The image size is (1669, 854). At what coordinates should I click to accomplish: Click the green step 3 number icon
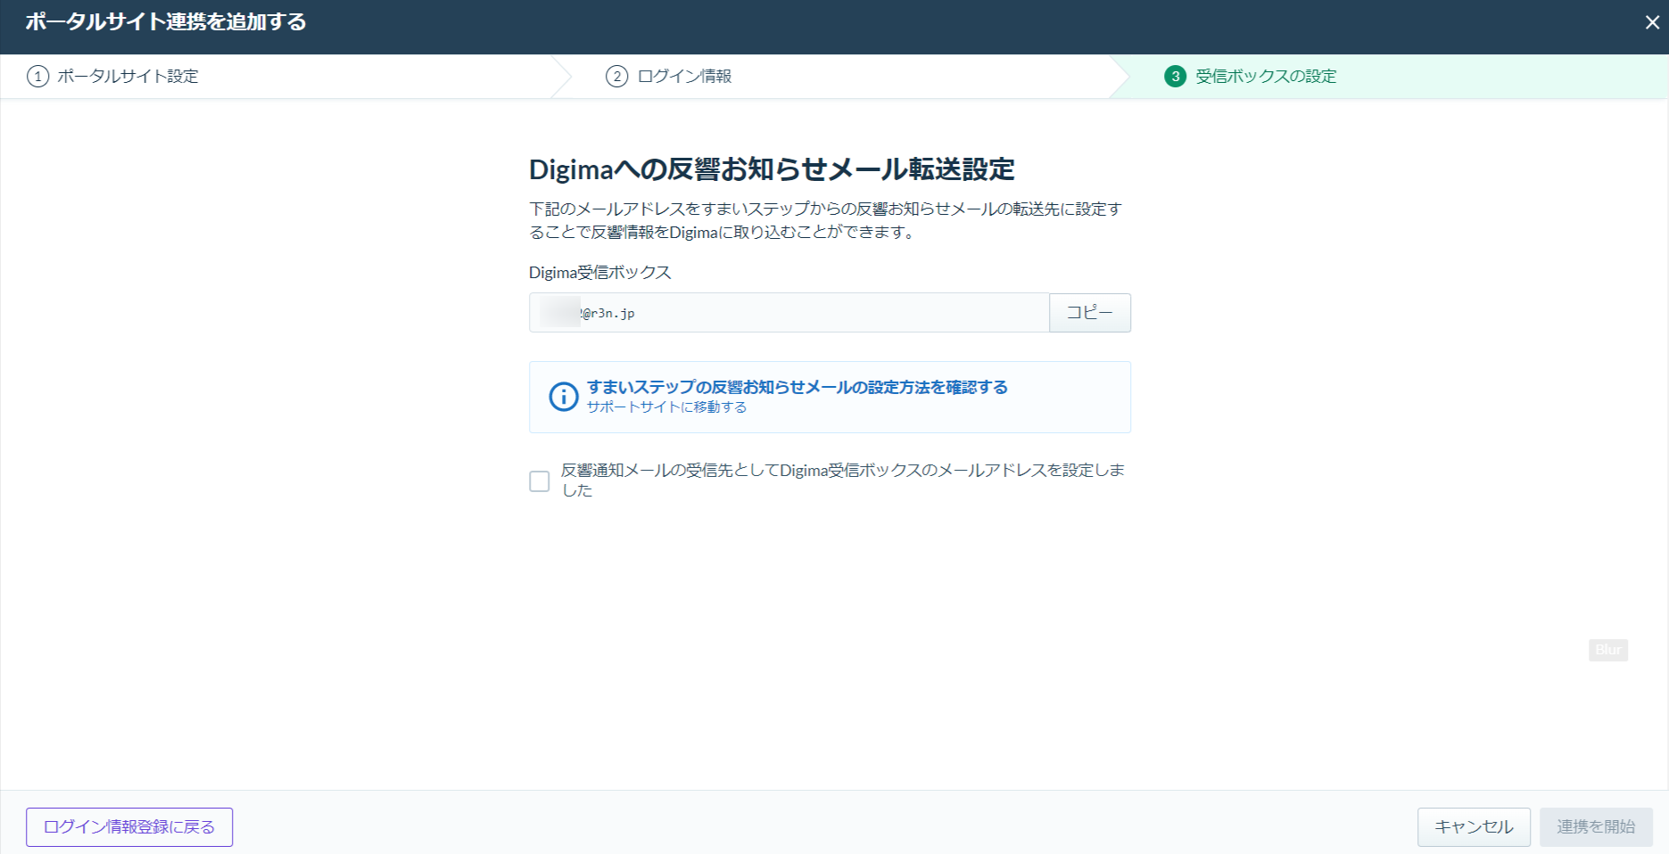point(1176,77)
